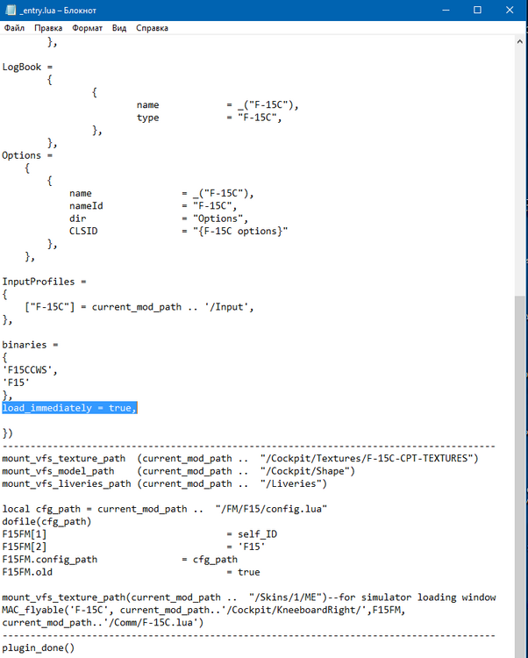Image resolution: width=528 pixels, height=658 pixels.
Task: Click 'binaries =' text
Action: [x=30, y=345]
